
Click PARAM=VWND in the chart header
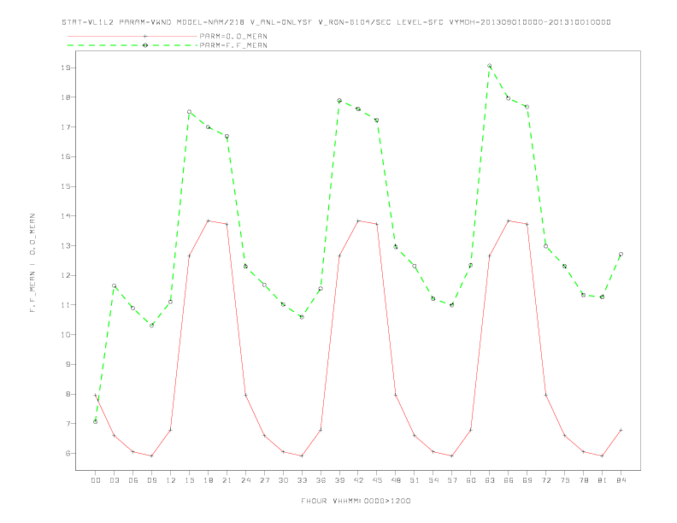(x=145, y=22)
